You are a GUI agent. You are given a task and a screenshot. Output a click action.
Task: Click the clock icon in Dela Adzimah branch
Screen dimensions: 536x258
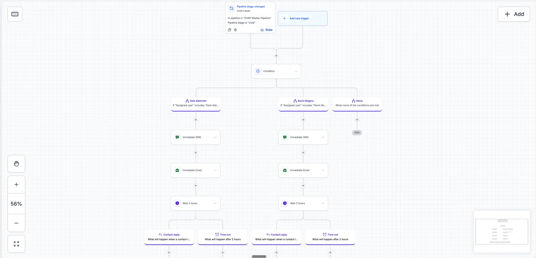[177, 203]
